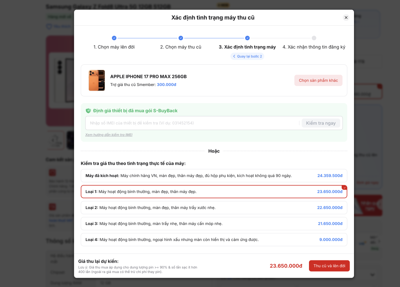The image size is (400, 287).
Task: Select 'Loại 1' condition option
Action: [x=214, y=192]
